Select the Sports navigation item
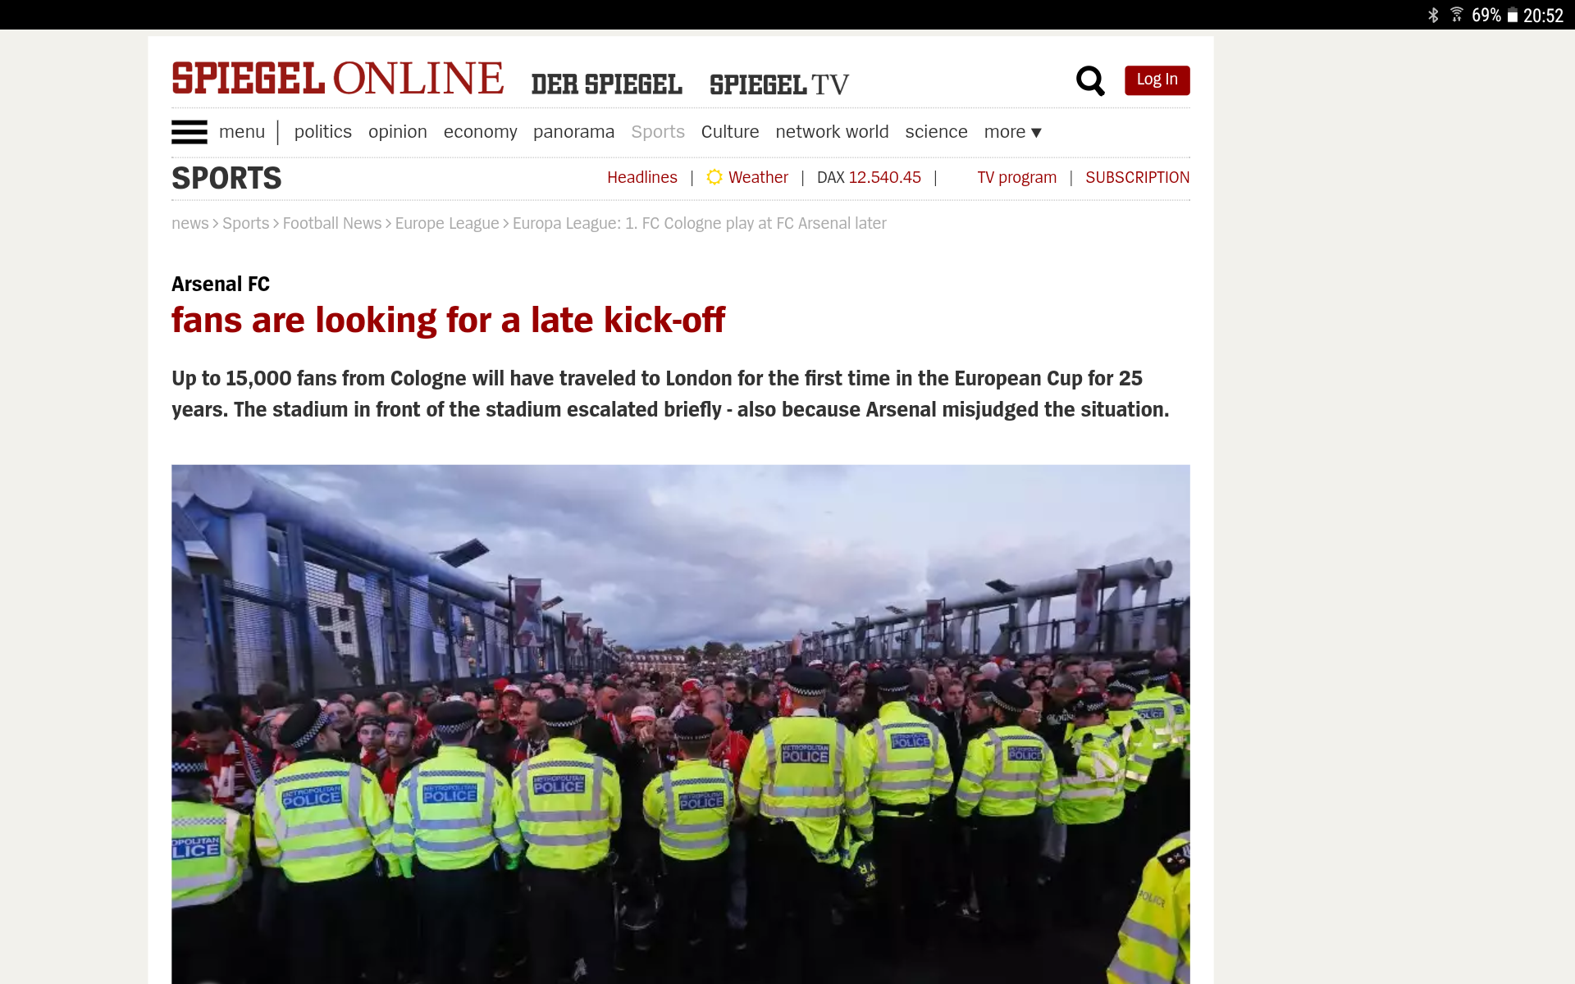The image size is (1575, 984). pyautogui.click(x=657, y=132)
